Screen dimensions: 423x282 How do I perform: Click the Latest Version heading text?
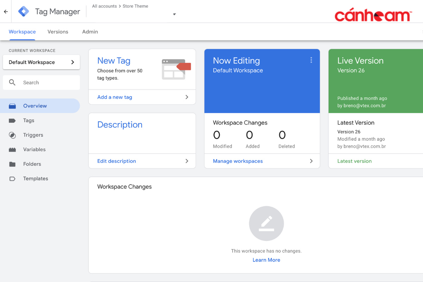(356, 123)
